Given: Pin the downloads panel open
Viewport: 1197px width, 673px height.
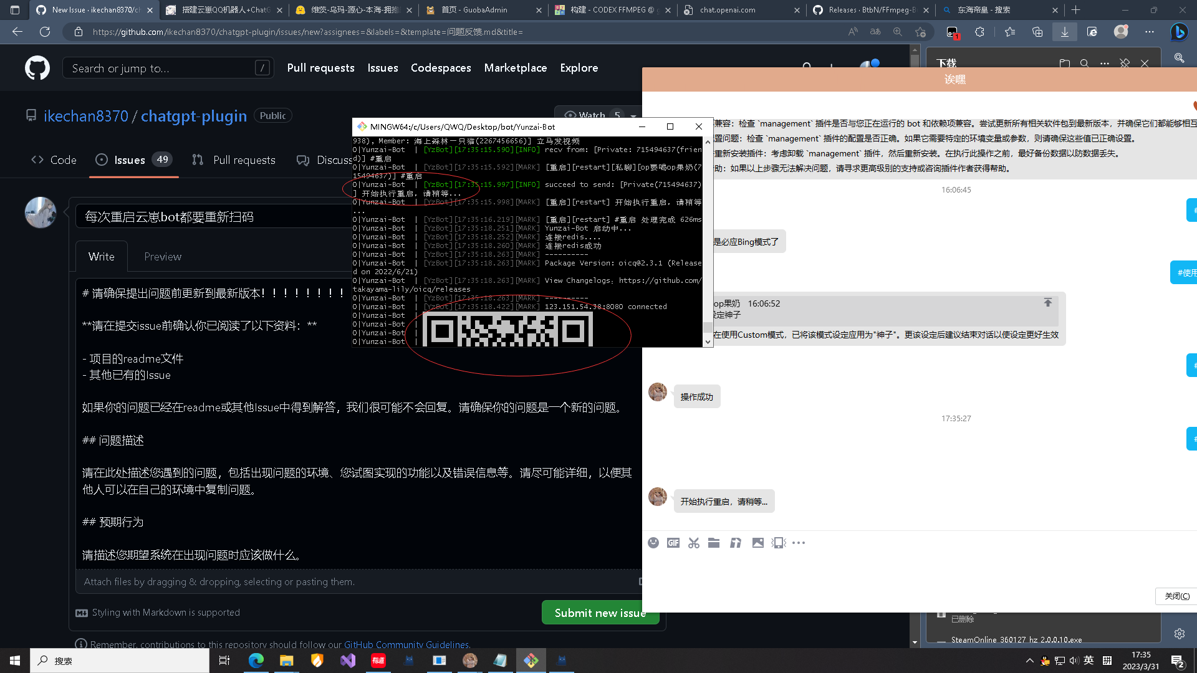Looking at the screenshot, I should pyautogui.click(x=1125, y=63).
